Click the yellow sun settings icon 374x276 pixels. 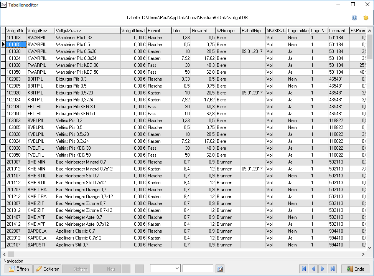(366, 18)
